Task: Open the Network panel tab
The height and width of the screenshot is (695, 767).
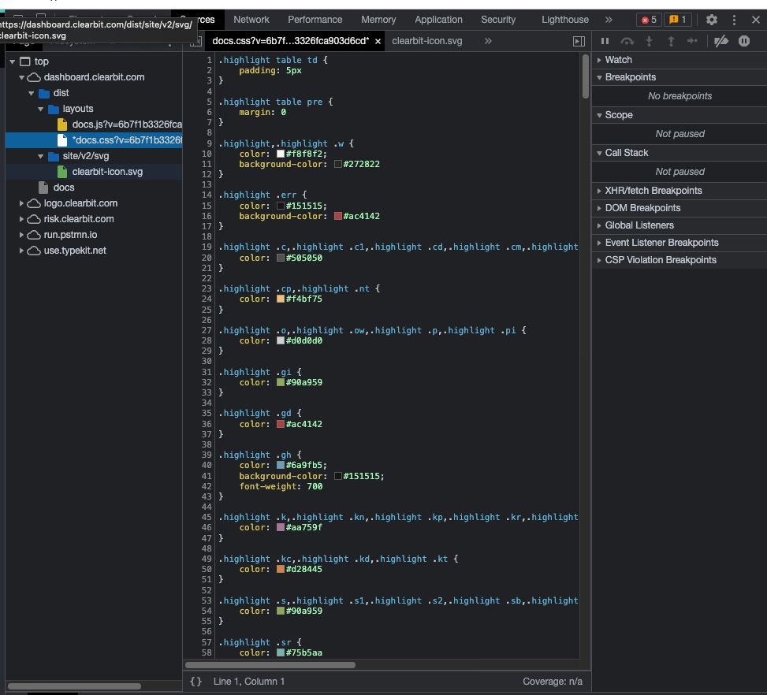Action: [251, 20]
